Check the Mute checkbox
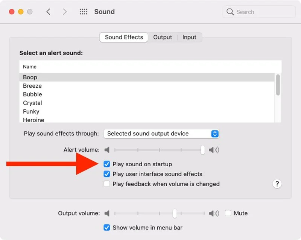This screenshot has width=301, height=240. coord(228,213)
